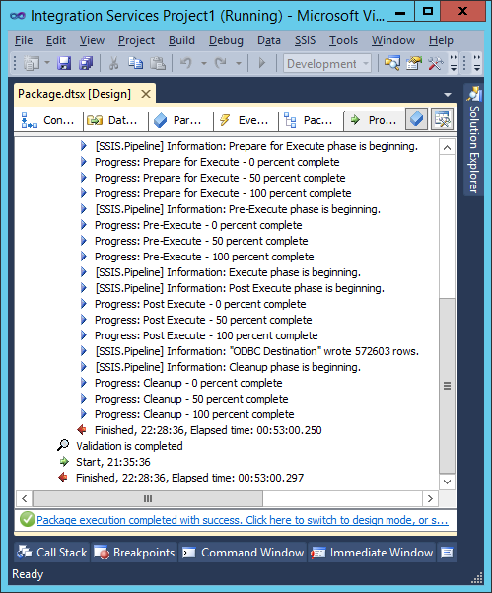This screenshot has width=492, height=593.
Task: Click the vertical scrollbar down arrow
Action: [447, 482]
